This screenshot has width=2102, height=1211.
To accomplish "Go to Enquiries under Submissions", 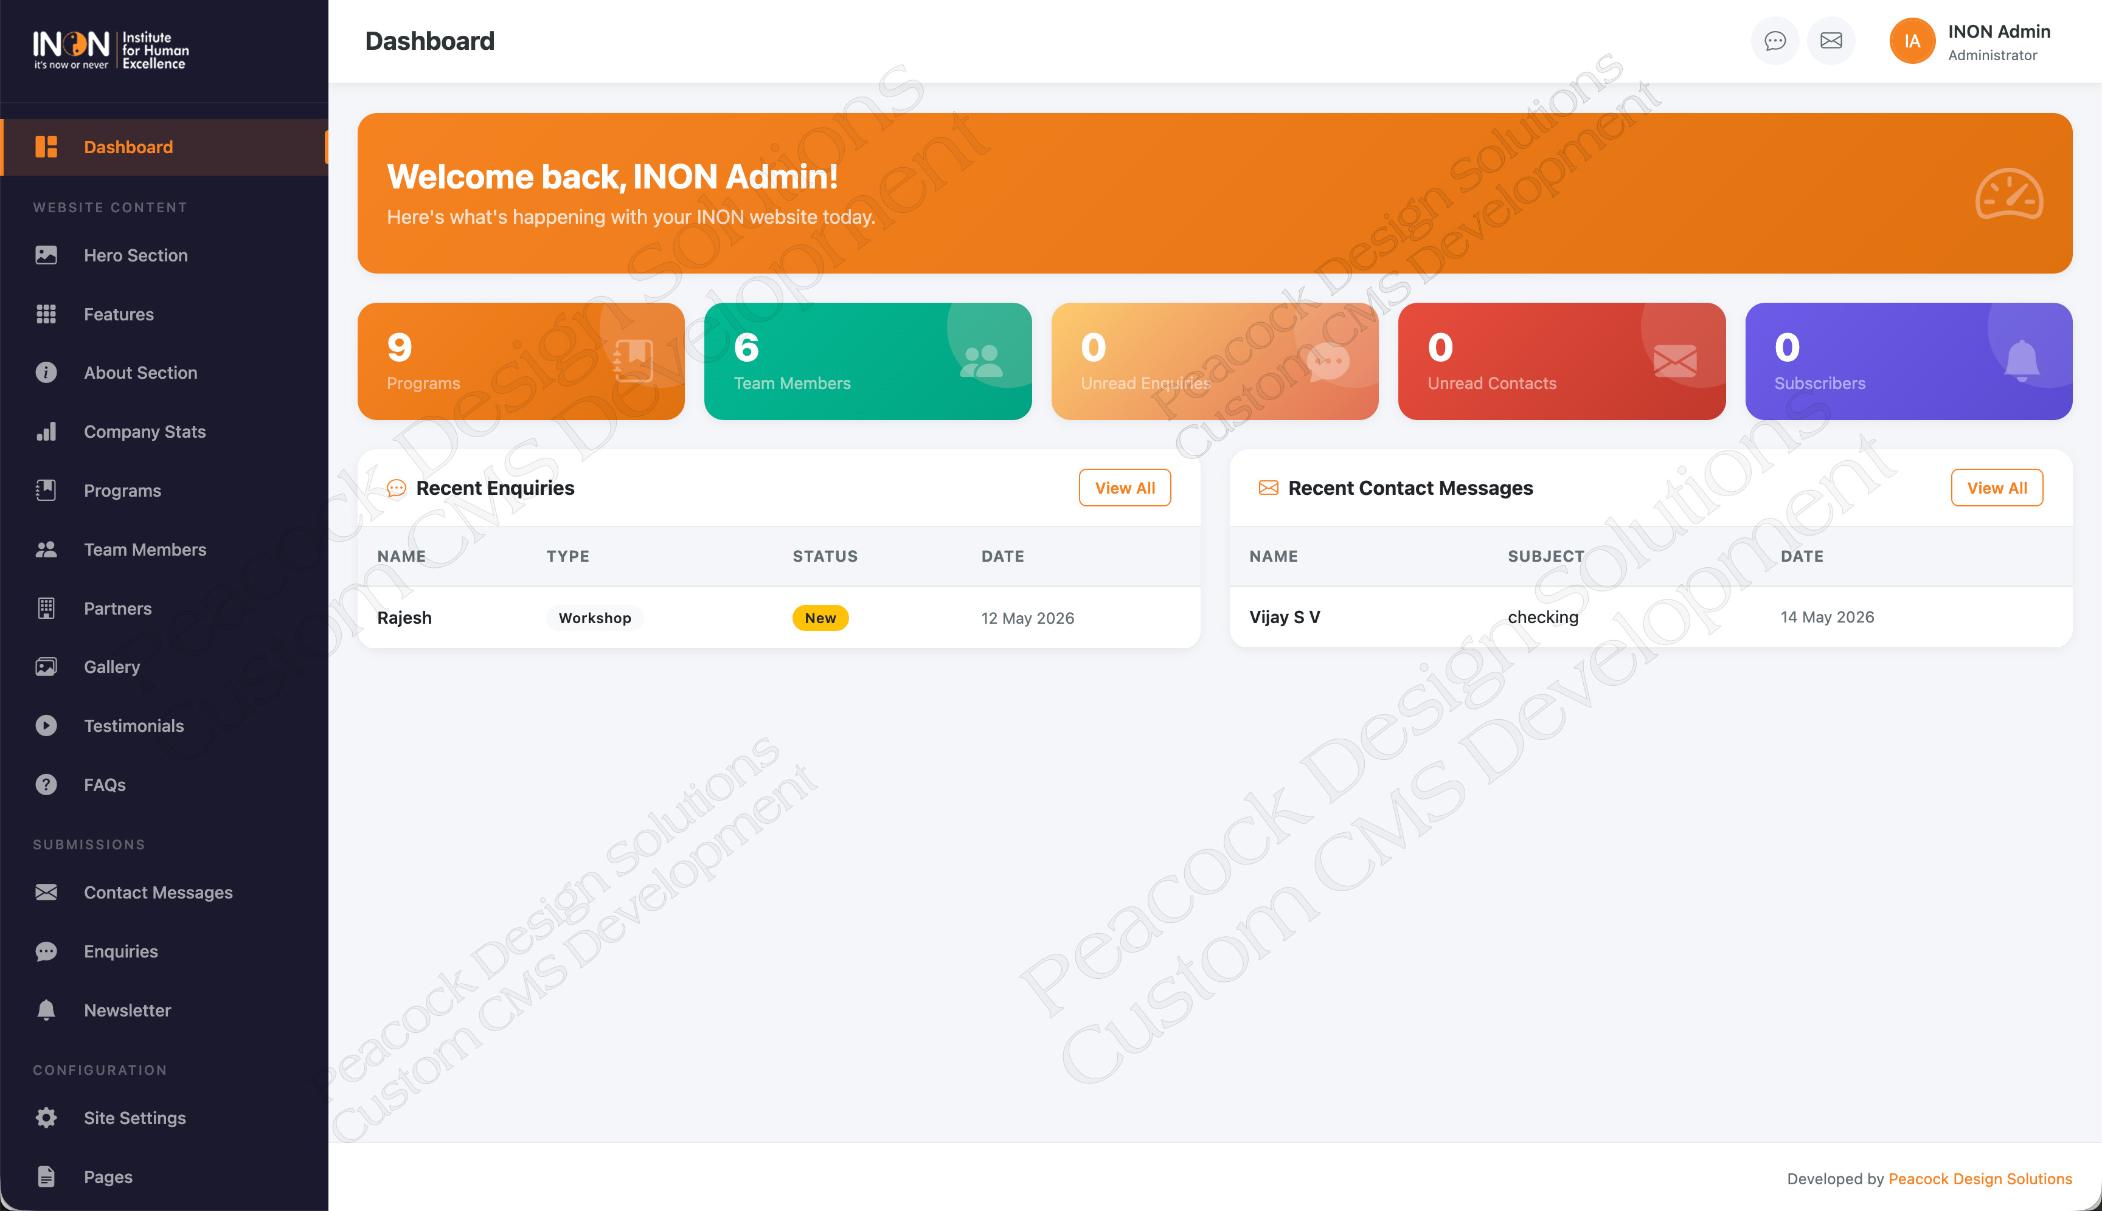I will tap(164, 951).
